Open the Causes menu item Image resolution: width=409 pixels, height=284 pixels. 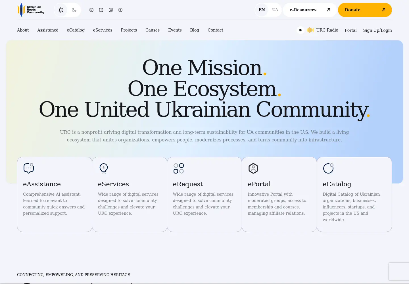[x=153, y=30]
